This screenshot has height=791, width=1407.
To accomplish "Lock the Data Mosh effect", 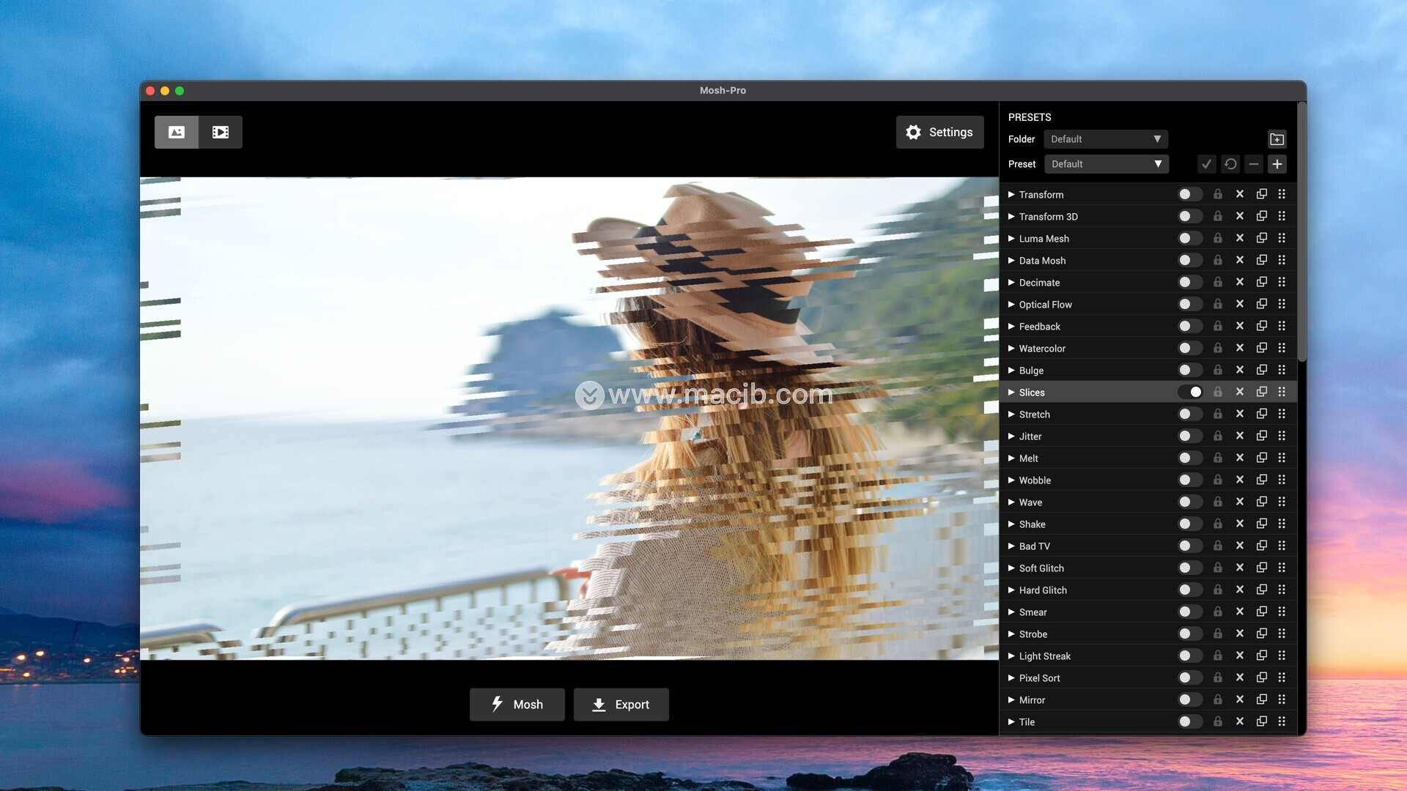I will point(1217,260).
